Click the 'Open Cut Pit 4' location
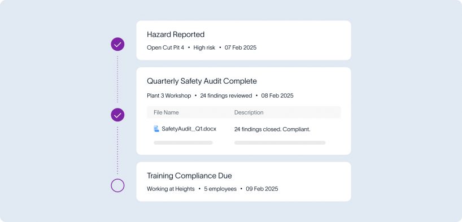The width and height of the screenshot is (462, 222). (165, 47)
